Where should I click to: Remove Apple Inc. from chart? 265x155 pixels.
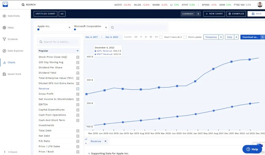click(69, 27)
